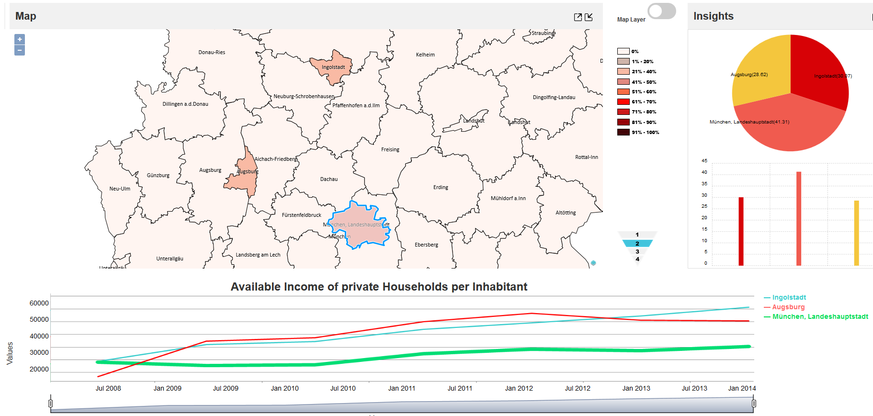Toggle Augsburg series in chart legend
This screenshot has height=416, width=873.
(x=784, y=307)
